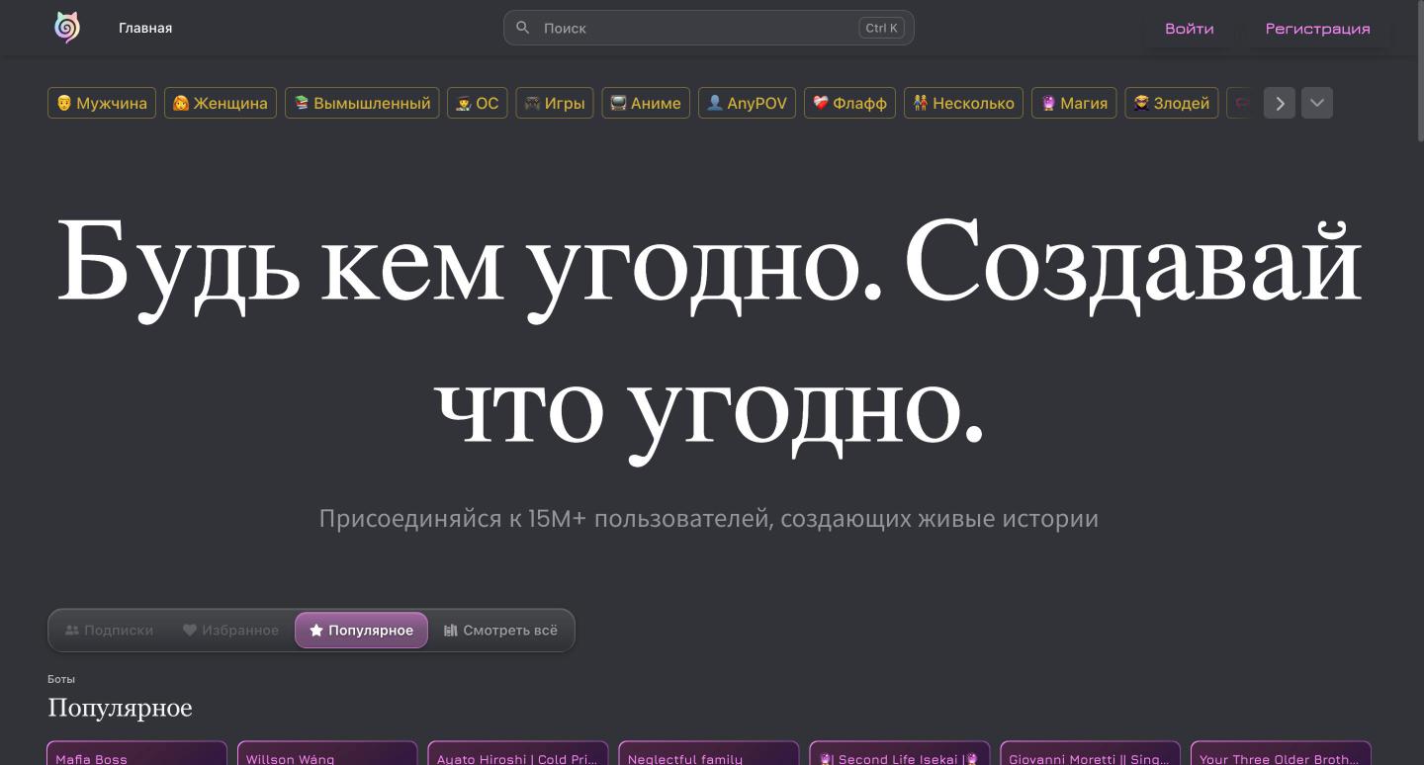Viewport: 1424px width, 765px height.
Task: Filter by the AnyPOV tag
Action: 747,103
